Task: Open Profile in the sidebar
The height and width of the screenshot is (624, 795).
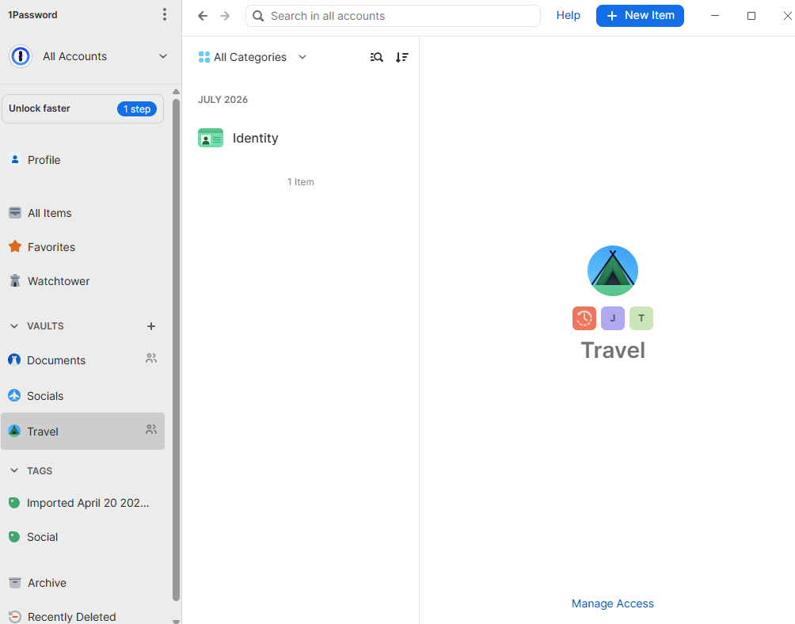Action: (x=82, y=160)
